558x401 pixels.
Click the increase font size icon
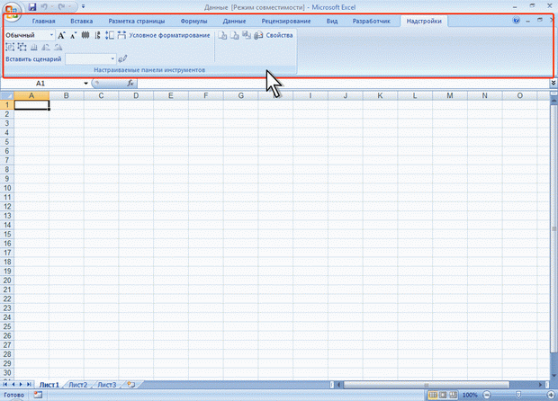click(61, 35)
